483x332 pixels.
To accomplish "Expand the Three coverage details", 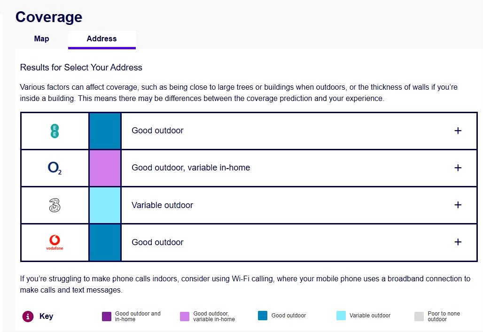I will 458,205.
